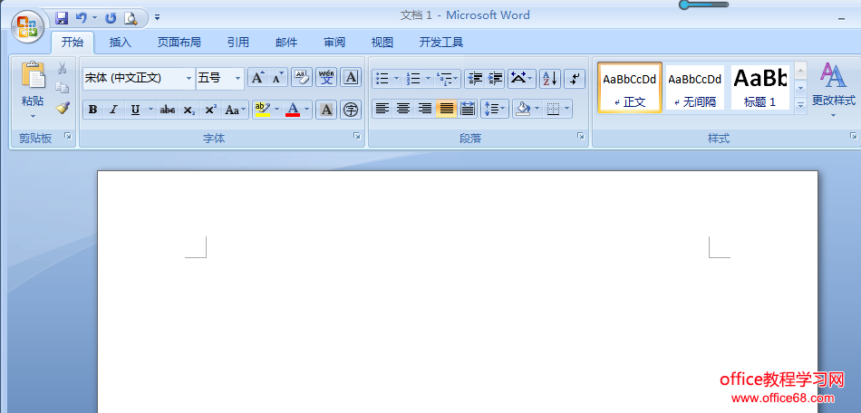Open the 段落 paragraph dialog launcher

click(580, 136)
